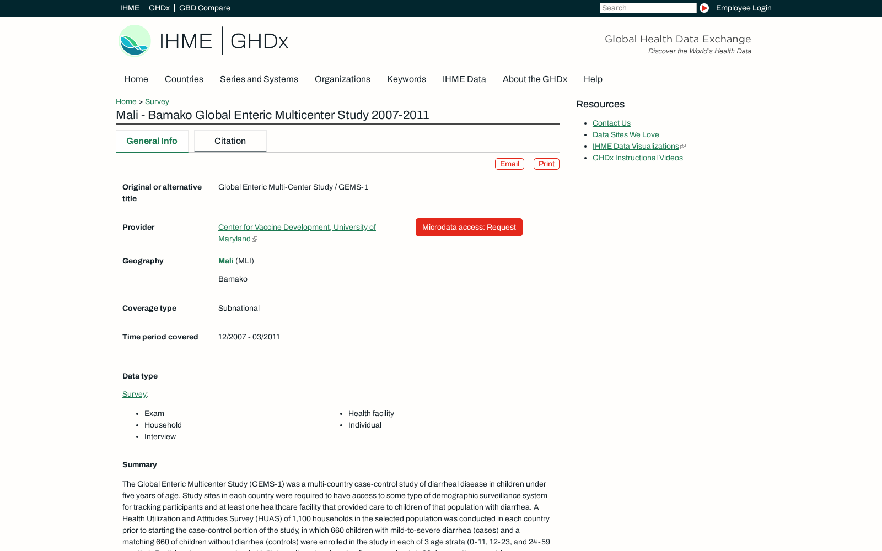The width and height of the screenshot is (882, 551).
Task: Open Center for Vaccine Development provider link
Action: (297, 233)
